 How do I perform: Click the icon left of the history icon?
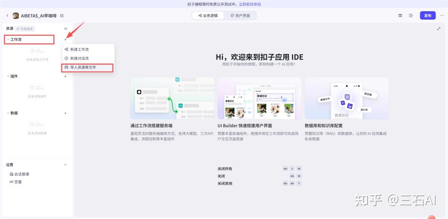tap(400, 16)
